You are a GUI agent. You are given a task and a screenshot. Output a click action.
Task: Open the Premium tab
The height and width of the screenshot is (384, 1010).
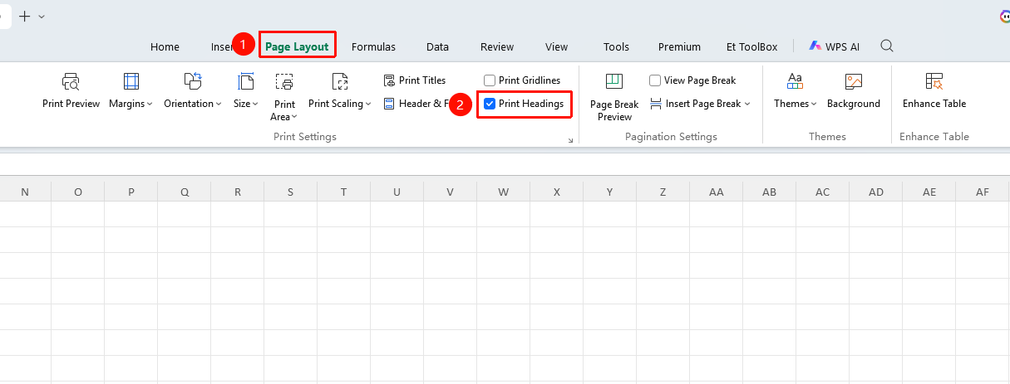pos(679,46)
